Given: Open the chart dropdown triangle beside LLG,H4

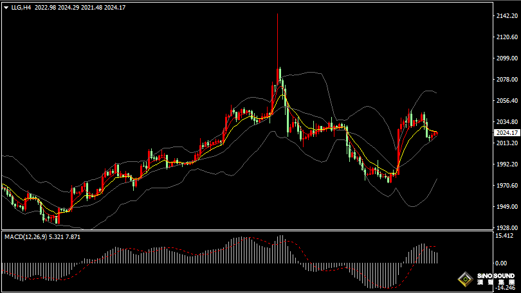Looking at the screenshot, I should click(x=6, y=8).
